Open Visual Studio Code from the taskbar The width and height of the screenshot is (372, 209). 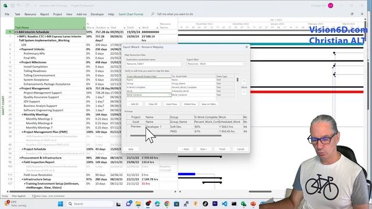coord(224,204)
